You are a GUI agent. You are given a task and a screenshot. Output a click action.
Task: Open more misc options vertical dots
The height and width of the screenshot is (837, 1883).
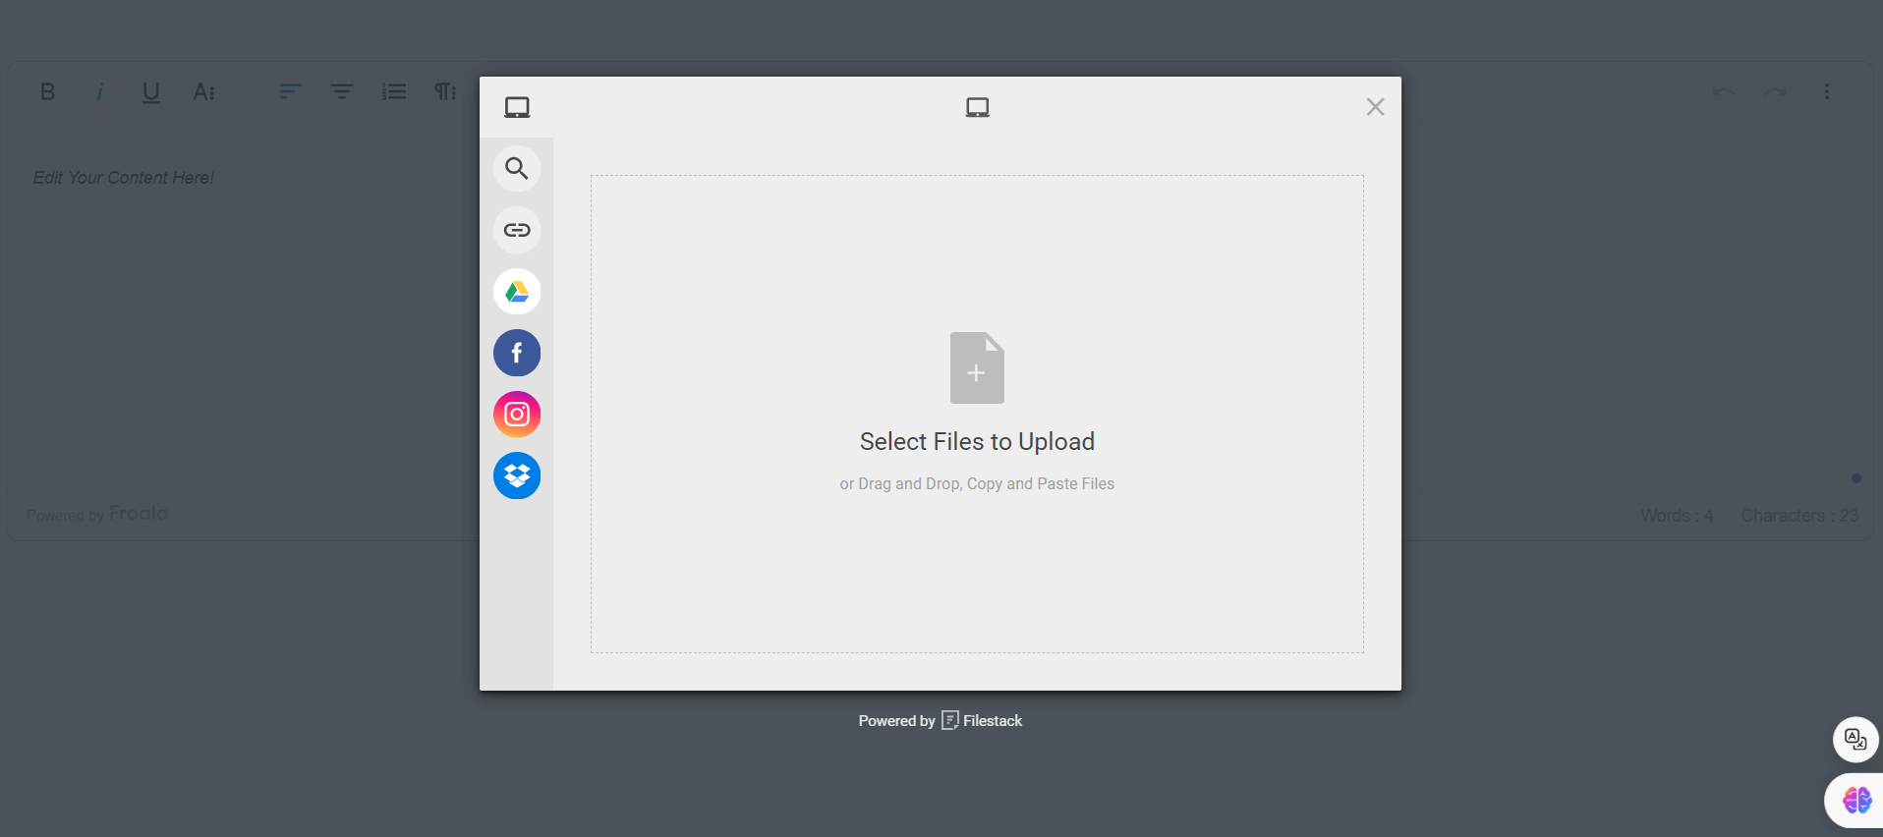click(x=1827, y=91)
